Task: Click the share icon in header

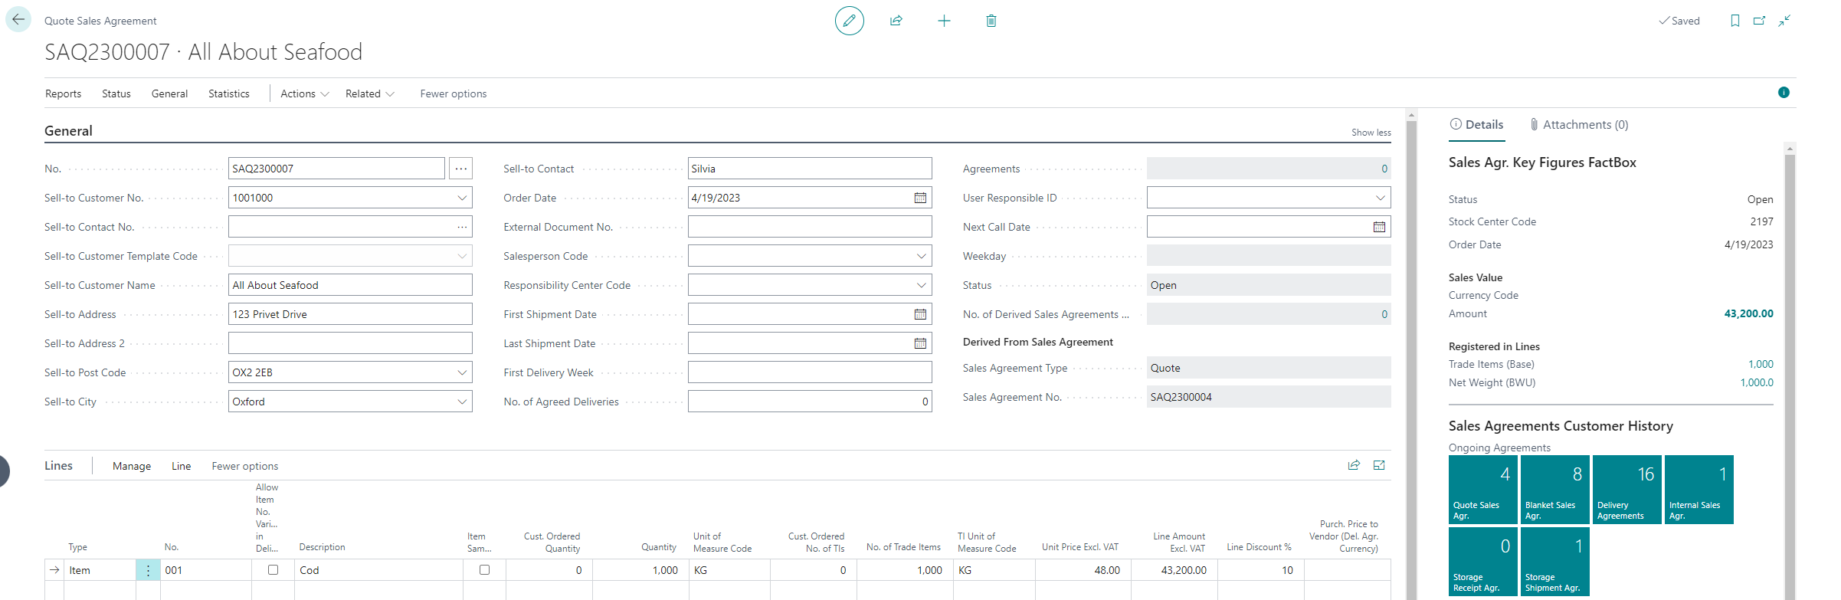Action: pos(896,21)
